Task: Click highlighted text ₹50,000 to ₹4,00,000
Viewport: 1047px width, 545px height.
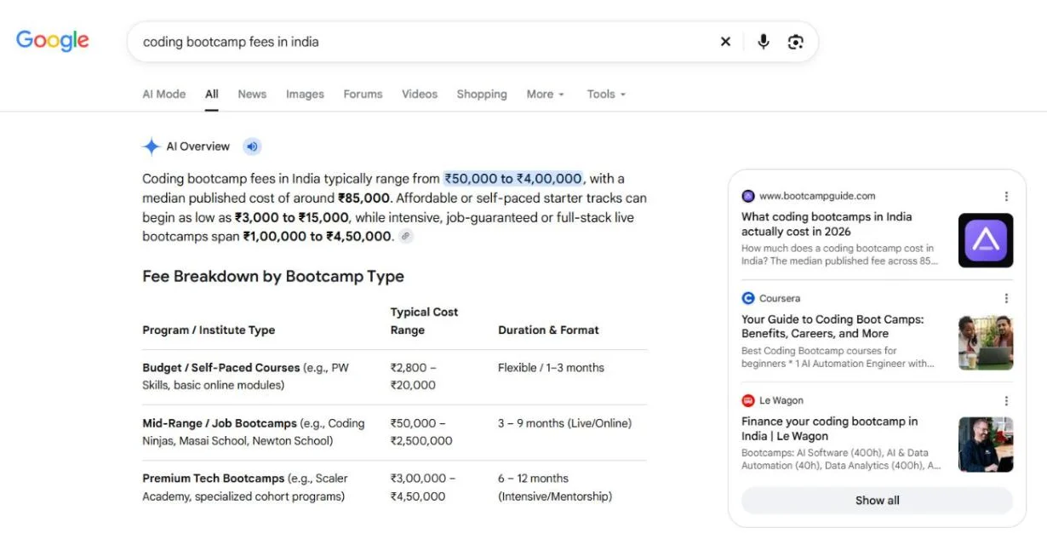Action: [513, 179]
